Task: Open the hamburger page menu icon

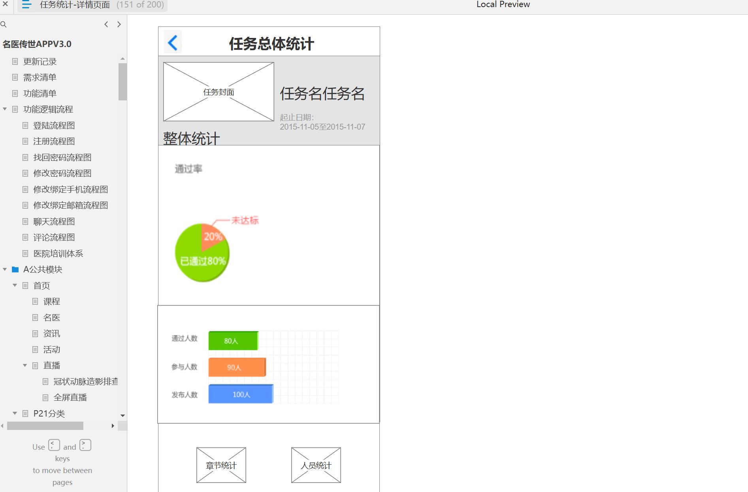Action: [x=26, y=5]
